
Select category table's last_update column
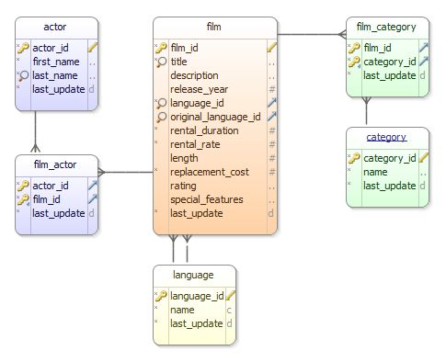(x=390, y=186)
